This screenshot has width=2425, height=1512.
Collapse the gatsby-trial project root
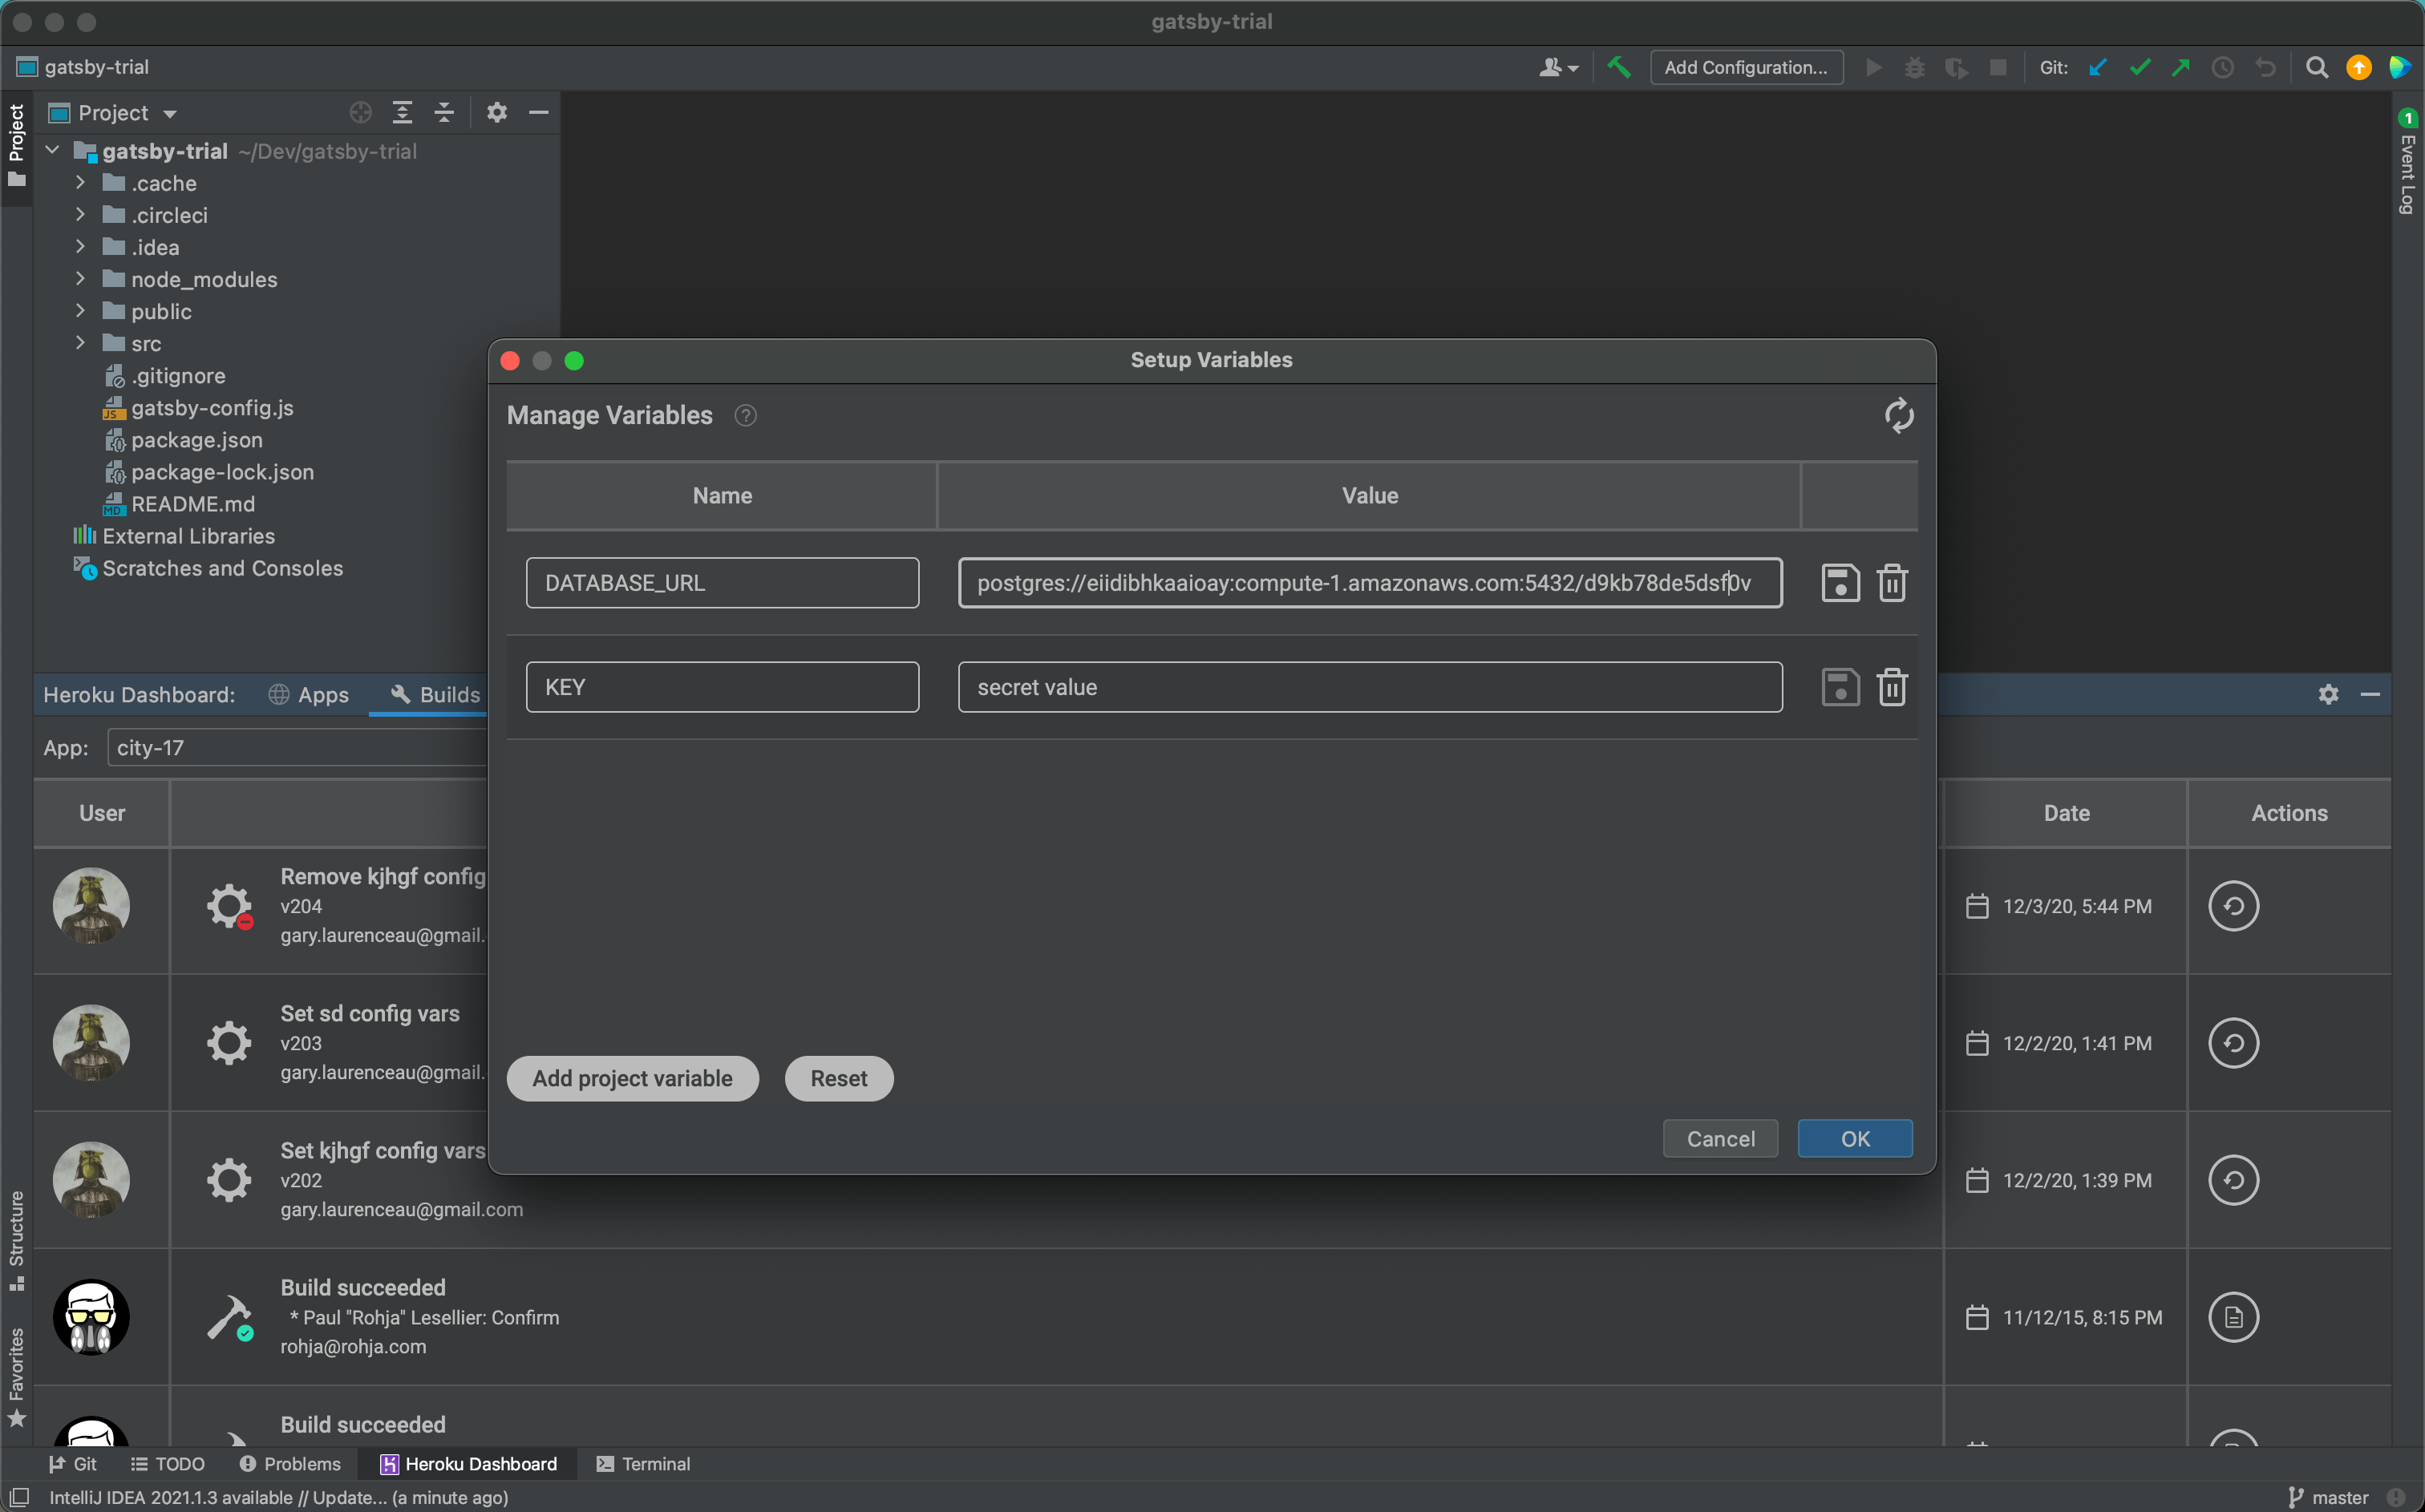tap(53, 151)
